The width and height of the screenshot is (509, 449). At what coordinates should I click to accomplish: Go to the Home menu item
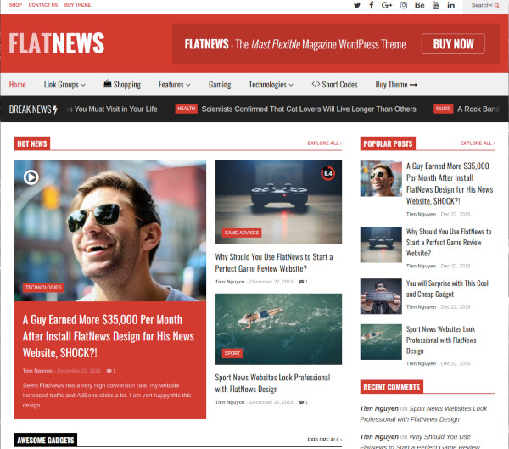click(x=18, y=85)
